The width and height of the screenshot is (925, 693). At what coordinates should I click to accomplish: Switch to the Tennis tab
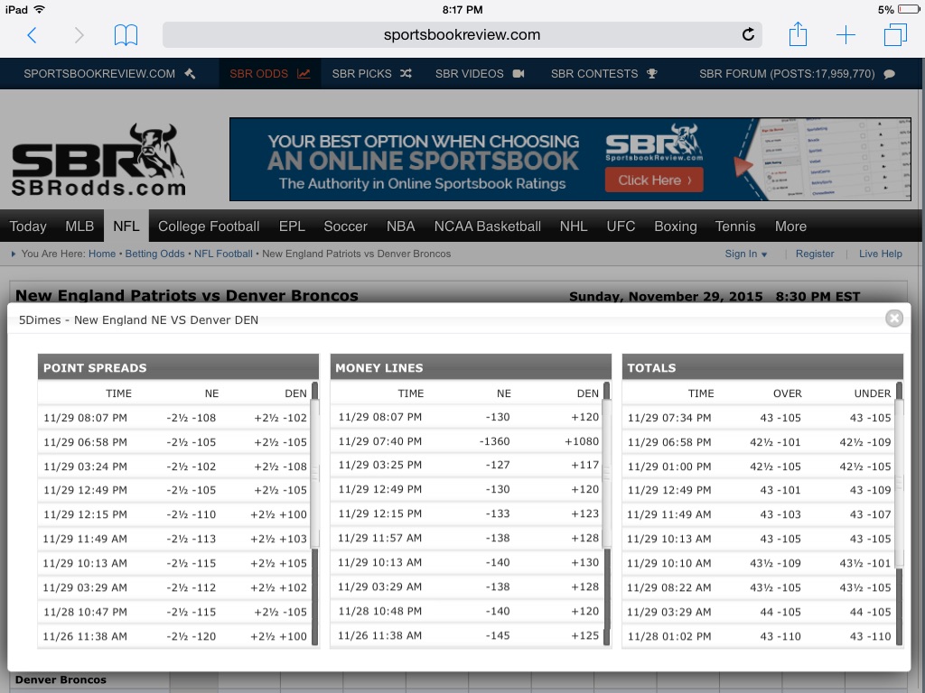pos(735,226)
